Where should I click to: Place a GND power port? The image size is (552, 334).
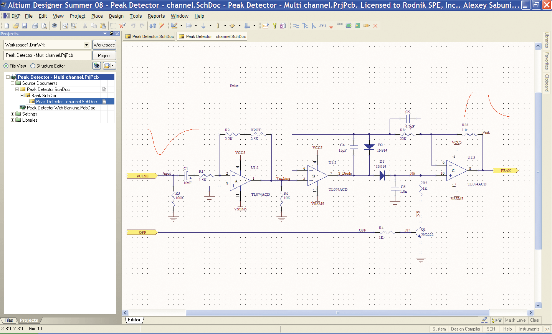coord(331,26)
